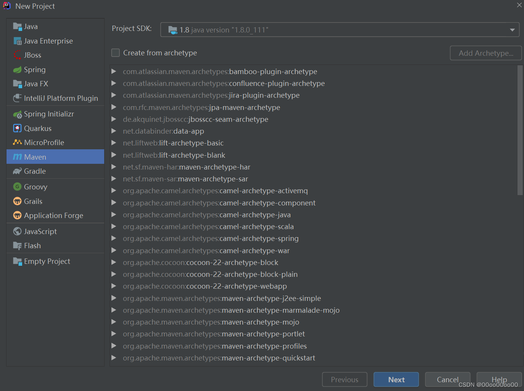Expand camel-archetype-activemq entry
Screen dimensions: 524x391
click(114, 191)
